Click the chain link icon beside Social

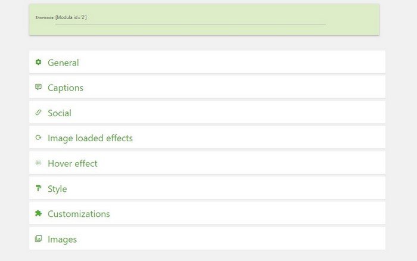pyautogui.click(x=38, y=112)
